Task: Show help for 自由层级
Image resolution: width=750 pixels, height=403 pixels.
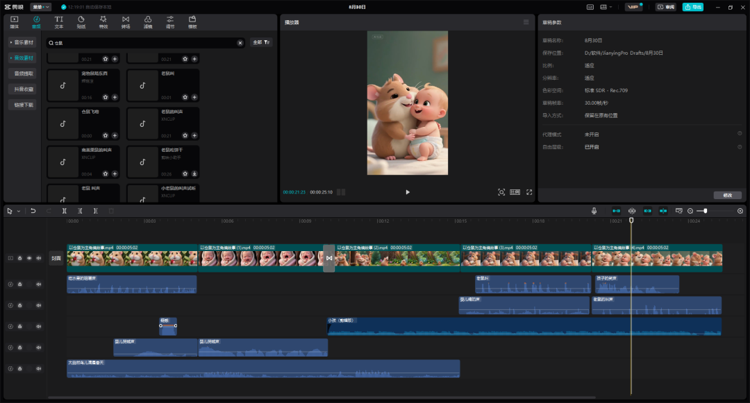Action: pyautogui.click(x=740, y=146)
